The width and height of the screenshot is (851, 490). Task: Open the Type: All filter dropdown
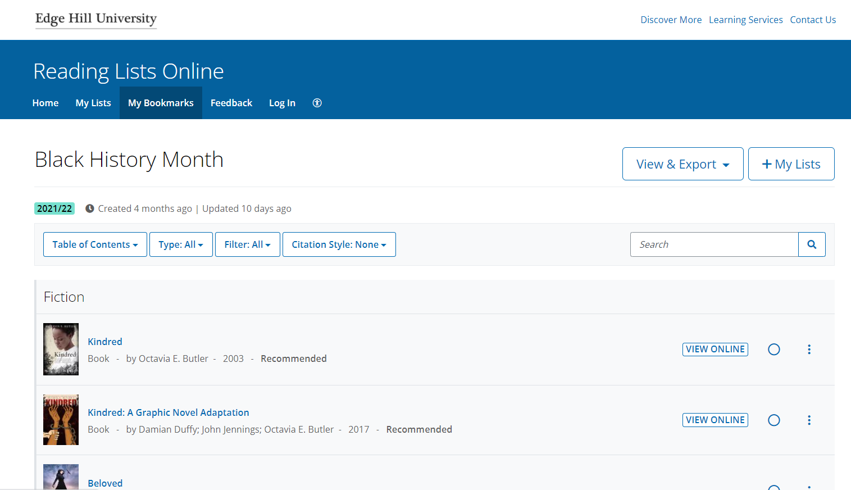(x=180, y=244)
